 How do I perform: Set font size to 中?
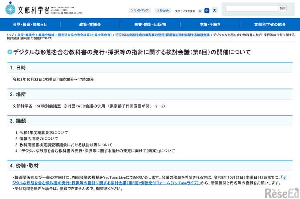[207, 11]
